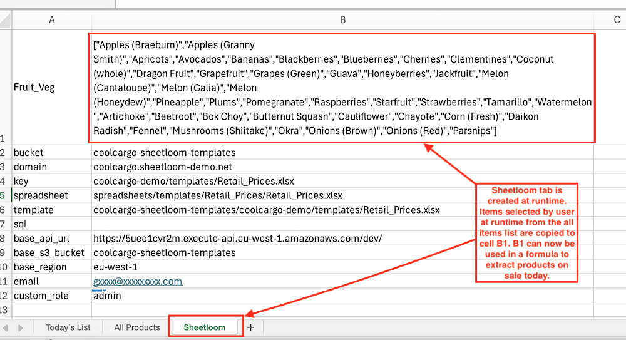Select the coolcargo.sheetloom-demo.net domain cell
The height and width of the screenshot is (340, 626).
tap(163, 167)
